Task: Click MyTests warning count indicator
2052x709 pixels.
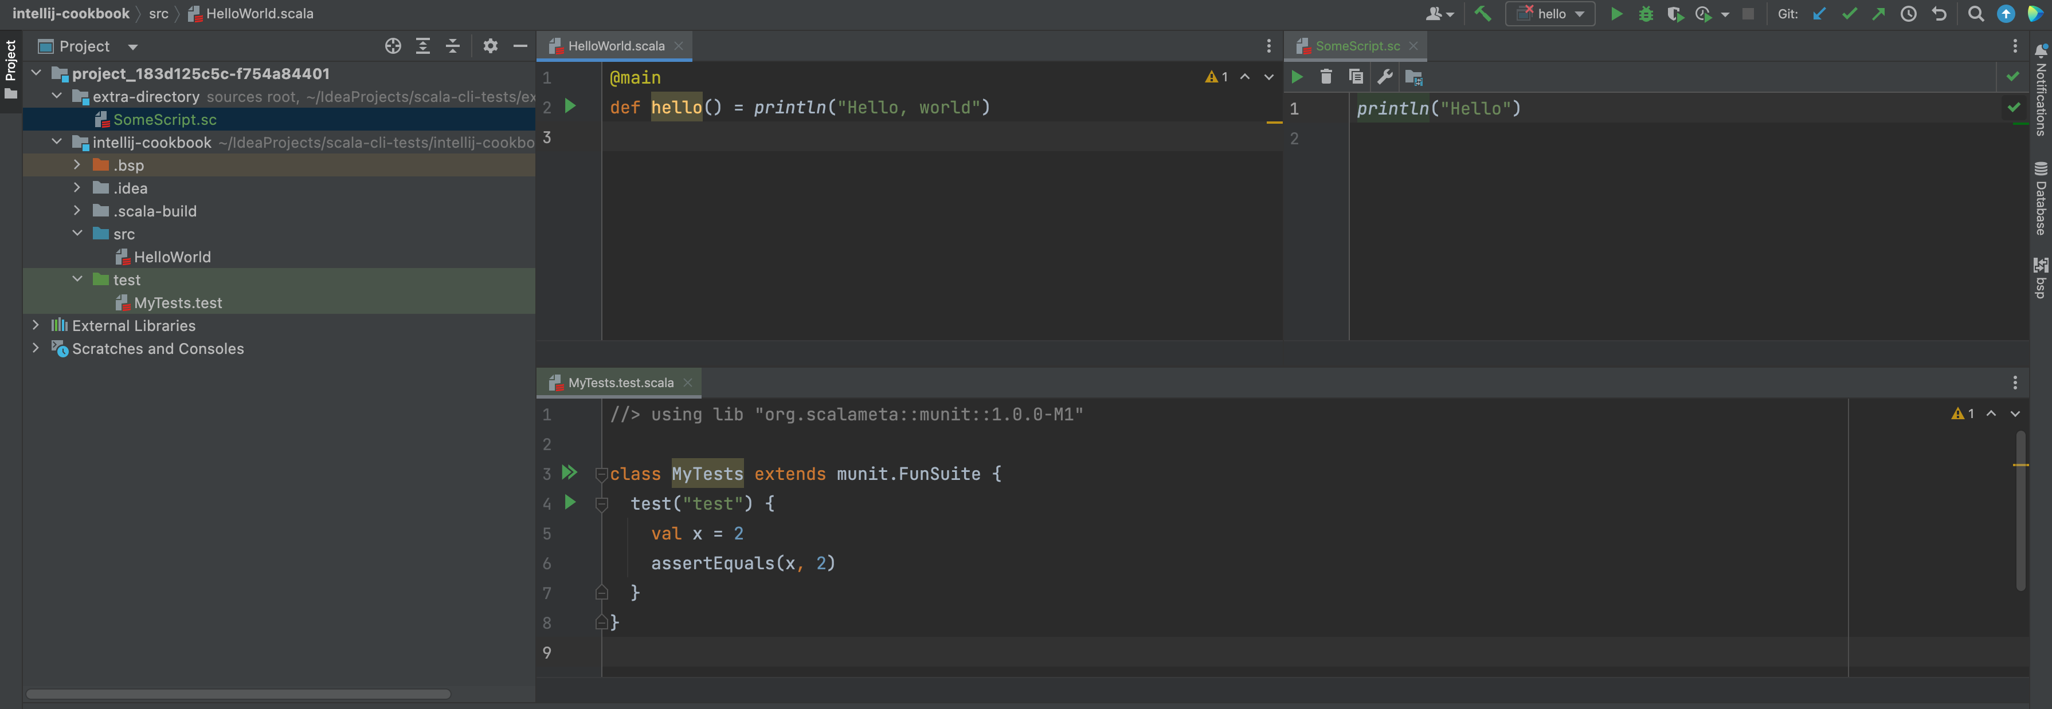Action: coord(1963,414)
